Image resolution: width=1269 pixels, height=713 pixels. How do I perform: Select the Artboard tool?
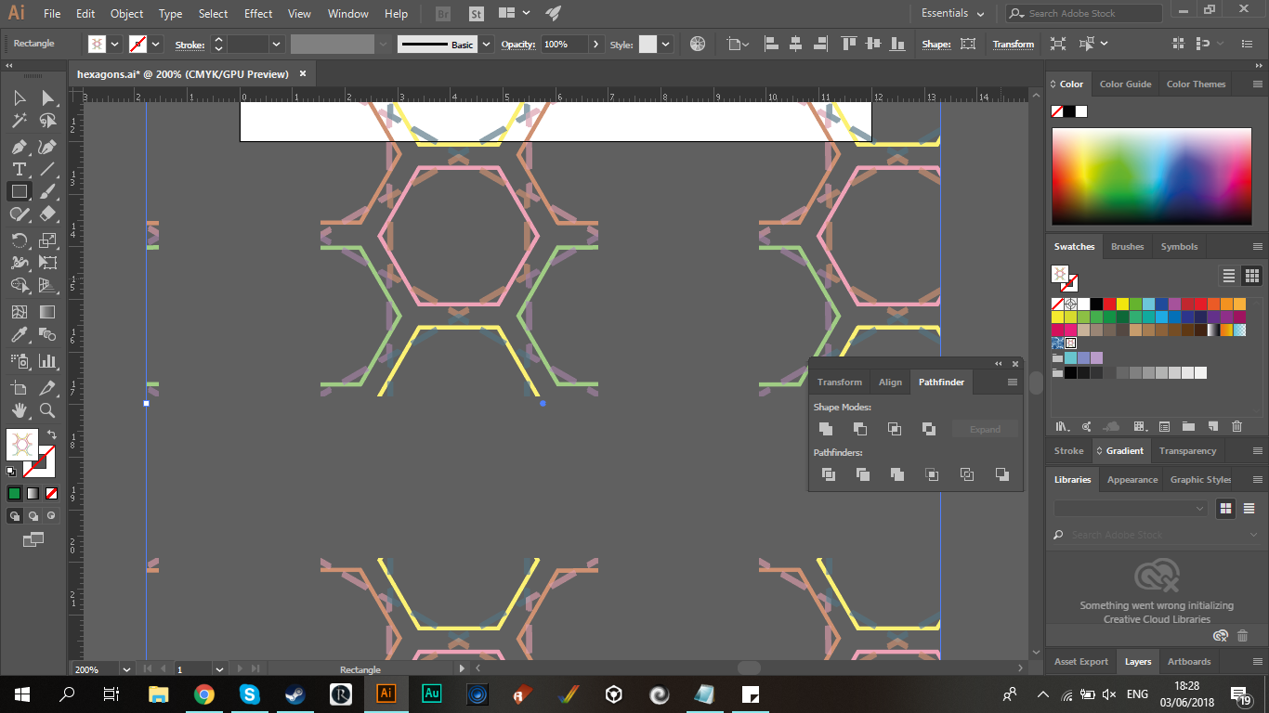(x=19, y=387)
